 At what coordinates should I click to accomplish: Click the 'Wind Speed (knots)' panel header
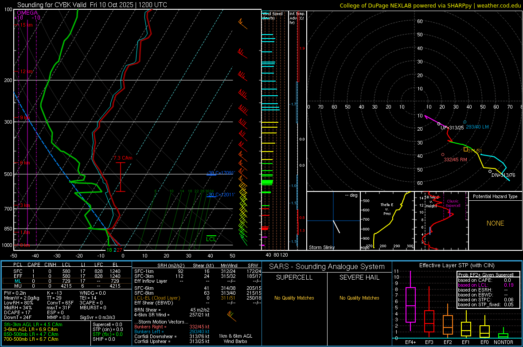273,16
